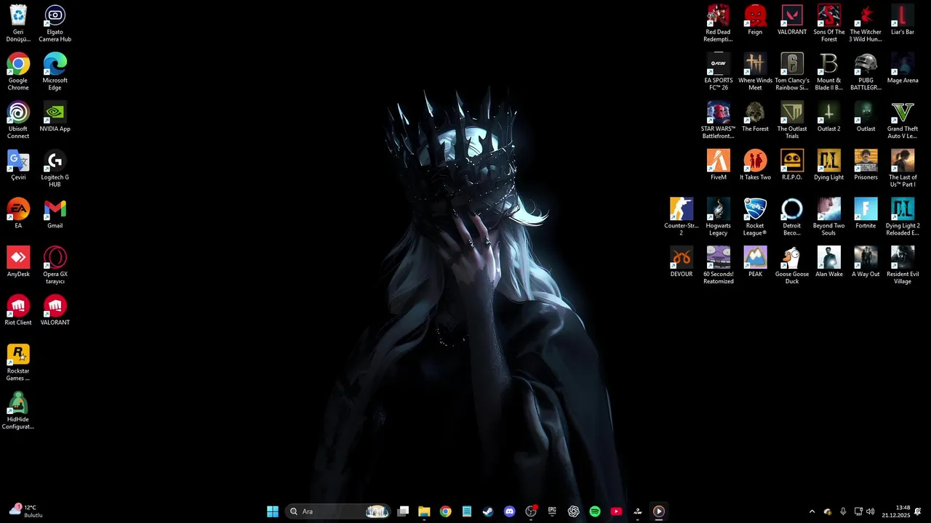Launch Grand Theft Auto V shortcut

coord(903,121)
